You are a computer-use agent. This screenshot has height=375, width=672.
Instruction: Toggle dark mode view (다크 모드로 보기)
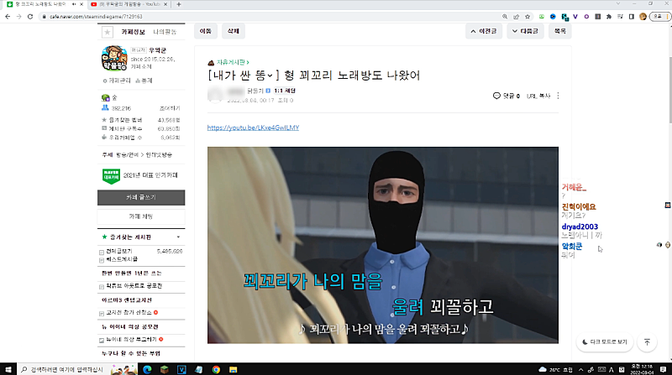coord(605,342)
